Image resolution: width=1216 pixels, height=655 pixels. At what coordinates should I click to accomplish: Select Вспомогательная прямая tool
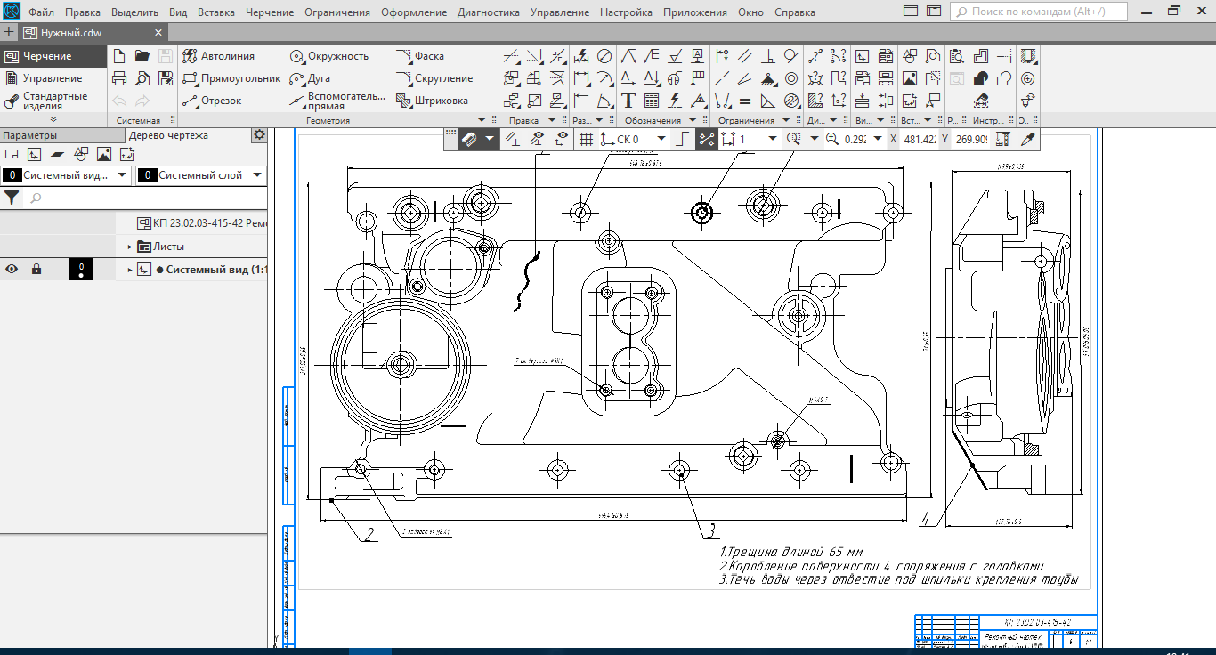point(337,101)
